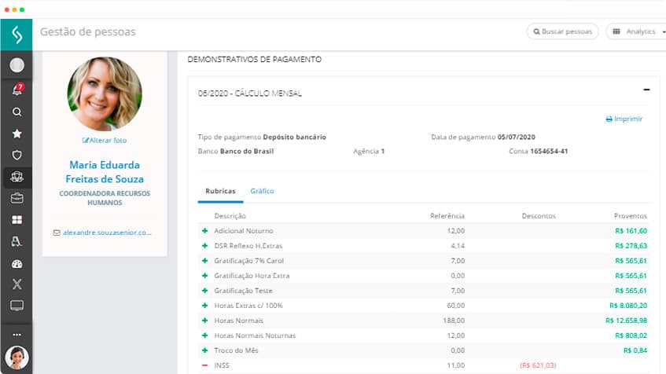Expand the INSS deduction row
The width and height of the screenshot is (666, 374).
(x=205, y=365)
